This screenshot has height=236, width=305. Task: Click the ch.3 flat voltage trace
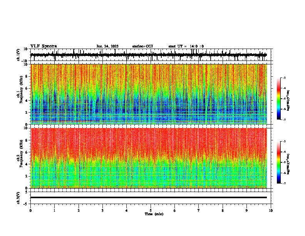[149, 197]
